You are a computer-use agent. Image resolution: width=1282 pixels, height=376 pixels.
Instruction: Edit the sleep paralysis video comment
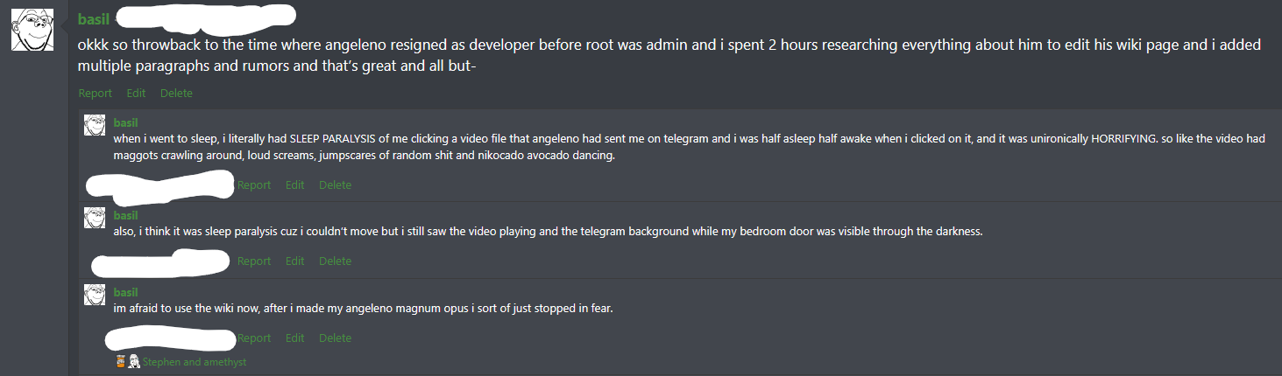294,185
